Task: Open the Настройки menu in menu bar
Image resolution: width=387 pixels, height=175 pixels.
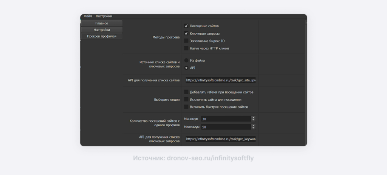Action: 104,16
